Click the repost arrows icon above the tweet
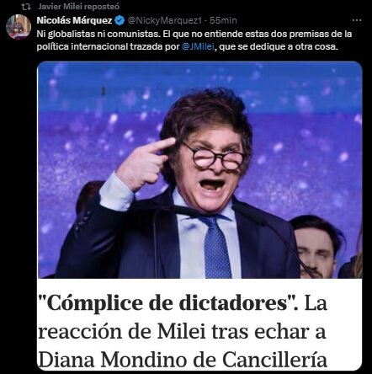The height and width of the screenshot is (374, 372). click(x=26, y=7)
